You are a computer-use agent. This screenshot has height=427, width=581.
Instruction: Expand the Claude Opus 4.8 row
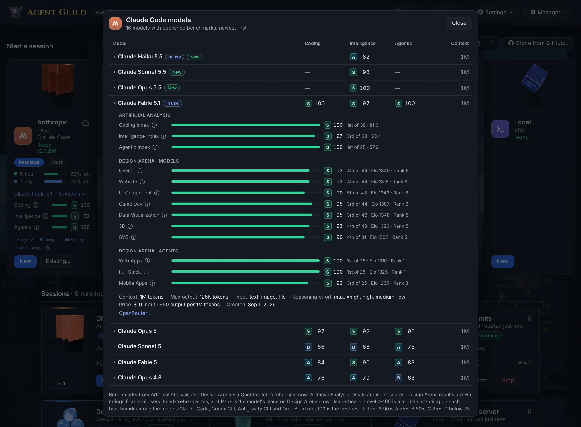coord(290,378)
